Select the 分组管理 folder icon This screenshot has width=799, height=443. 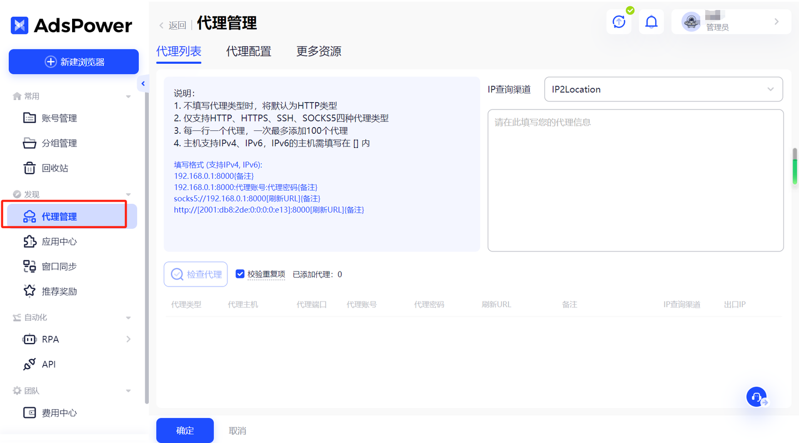pos(29,143)
